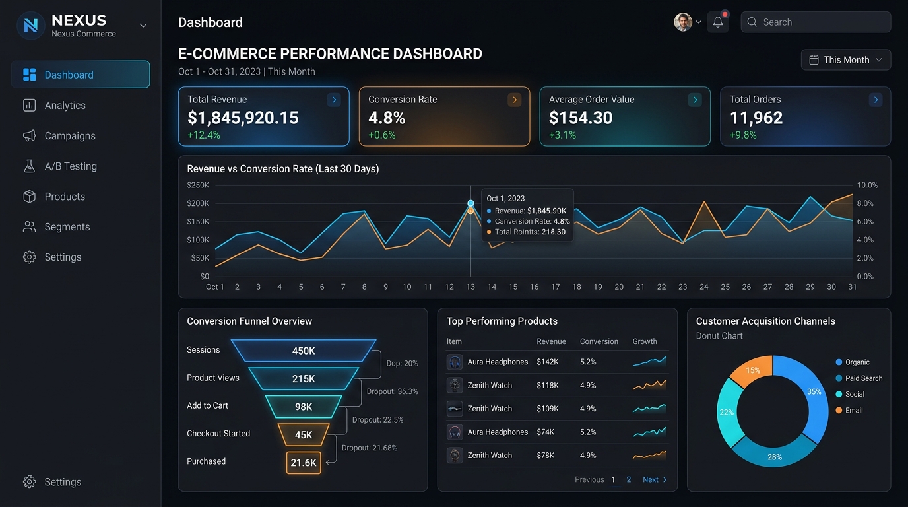Click the Zenith Watch $78K product thumbnail
908x507 pixels.
pos(455,455)
